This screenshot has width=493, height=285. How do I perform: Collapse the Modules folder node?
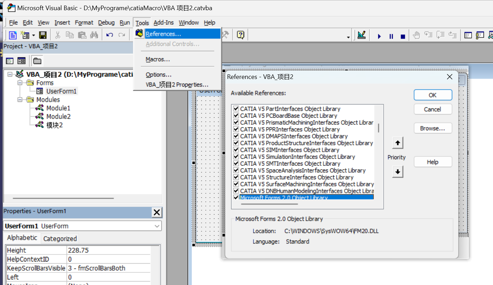click(20, 100)
